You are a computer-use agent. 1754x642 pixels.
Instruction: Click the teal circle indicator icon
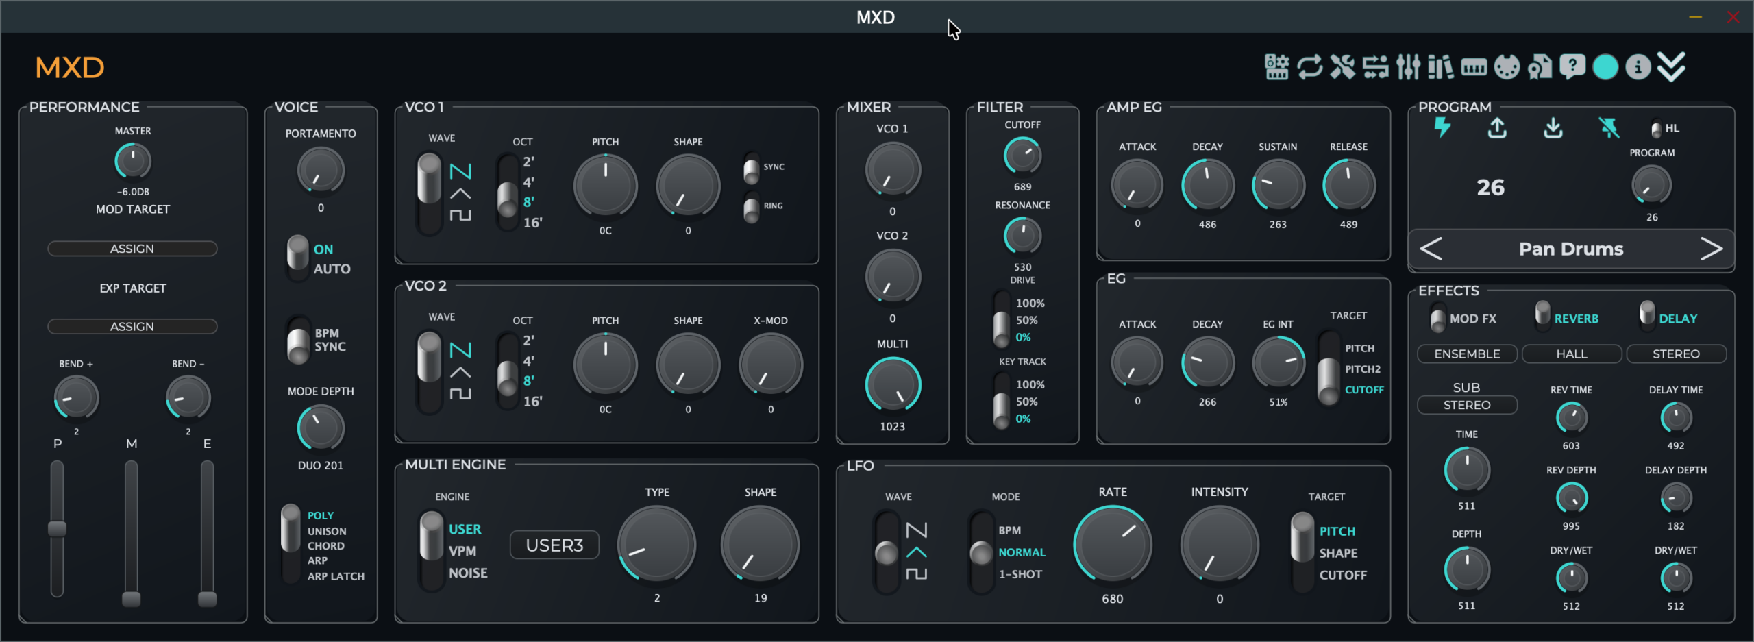tap(1605, 67)
